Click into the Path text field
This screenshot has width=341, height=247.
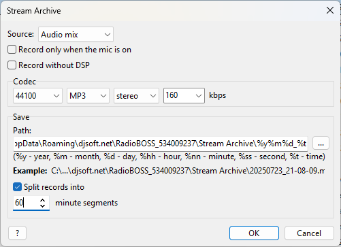click(161, 144)
